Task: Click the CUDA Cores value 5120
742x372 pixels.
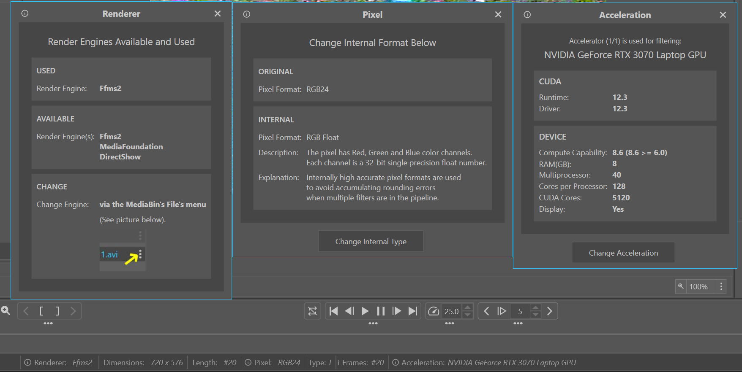Action: pos(621,197)
